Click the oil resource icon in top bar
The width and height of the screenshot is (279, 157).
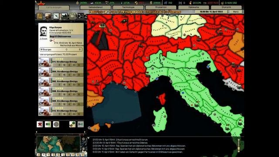click(122, 3)
